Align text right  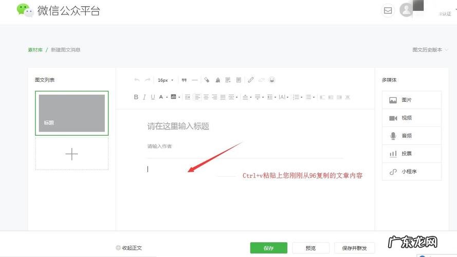[x=214, y=97]
